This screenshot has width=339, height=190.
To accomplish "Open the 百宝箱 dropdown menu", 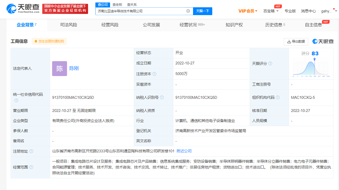I will [271, 11].
